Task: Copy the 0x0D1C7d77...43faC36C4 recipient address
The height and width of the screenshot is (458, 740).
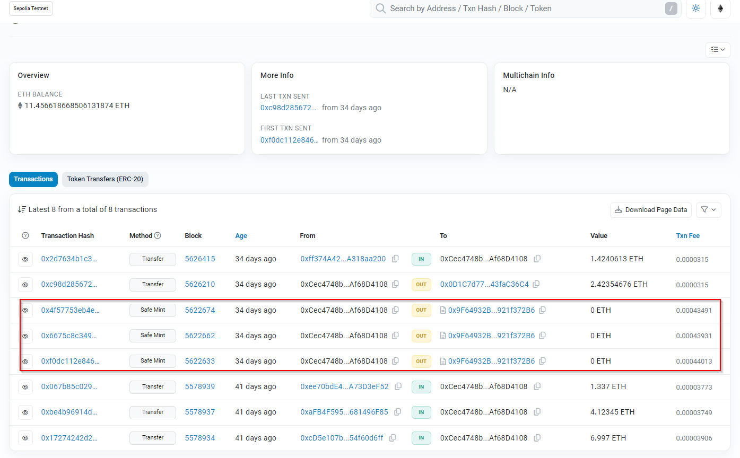Action: (x=536, y=284)
